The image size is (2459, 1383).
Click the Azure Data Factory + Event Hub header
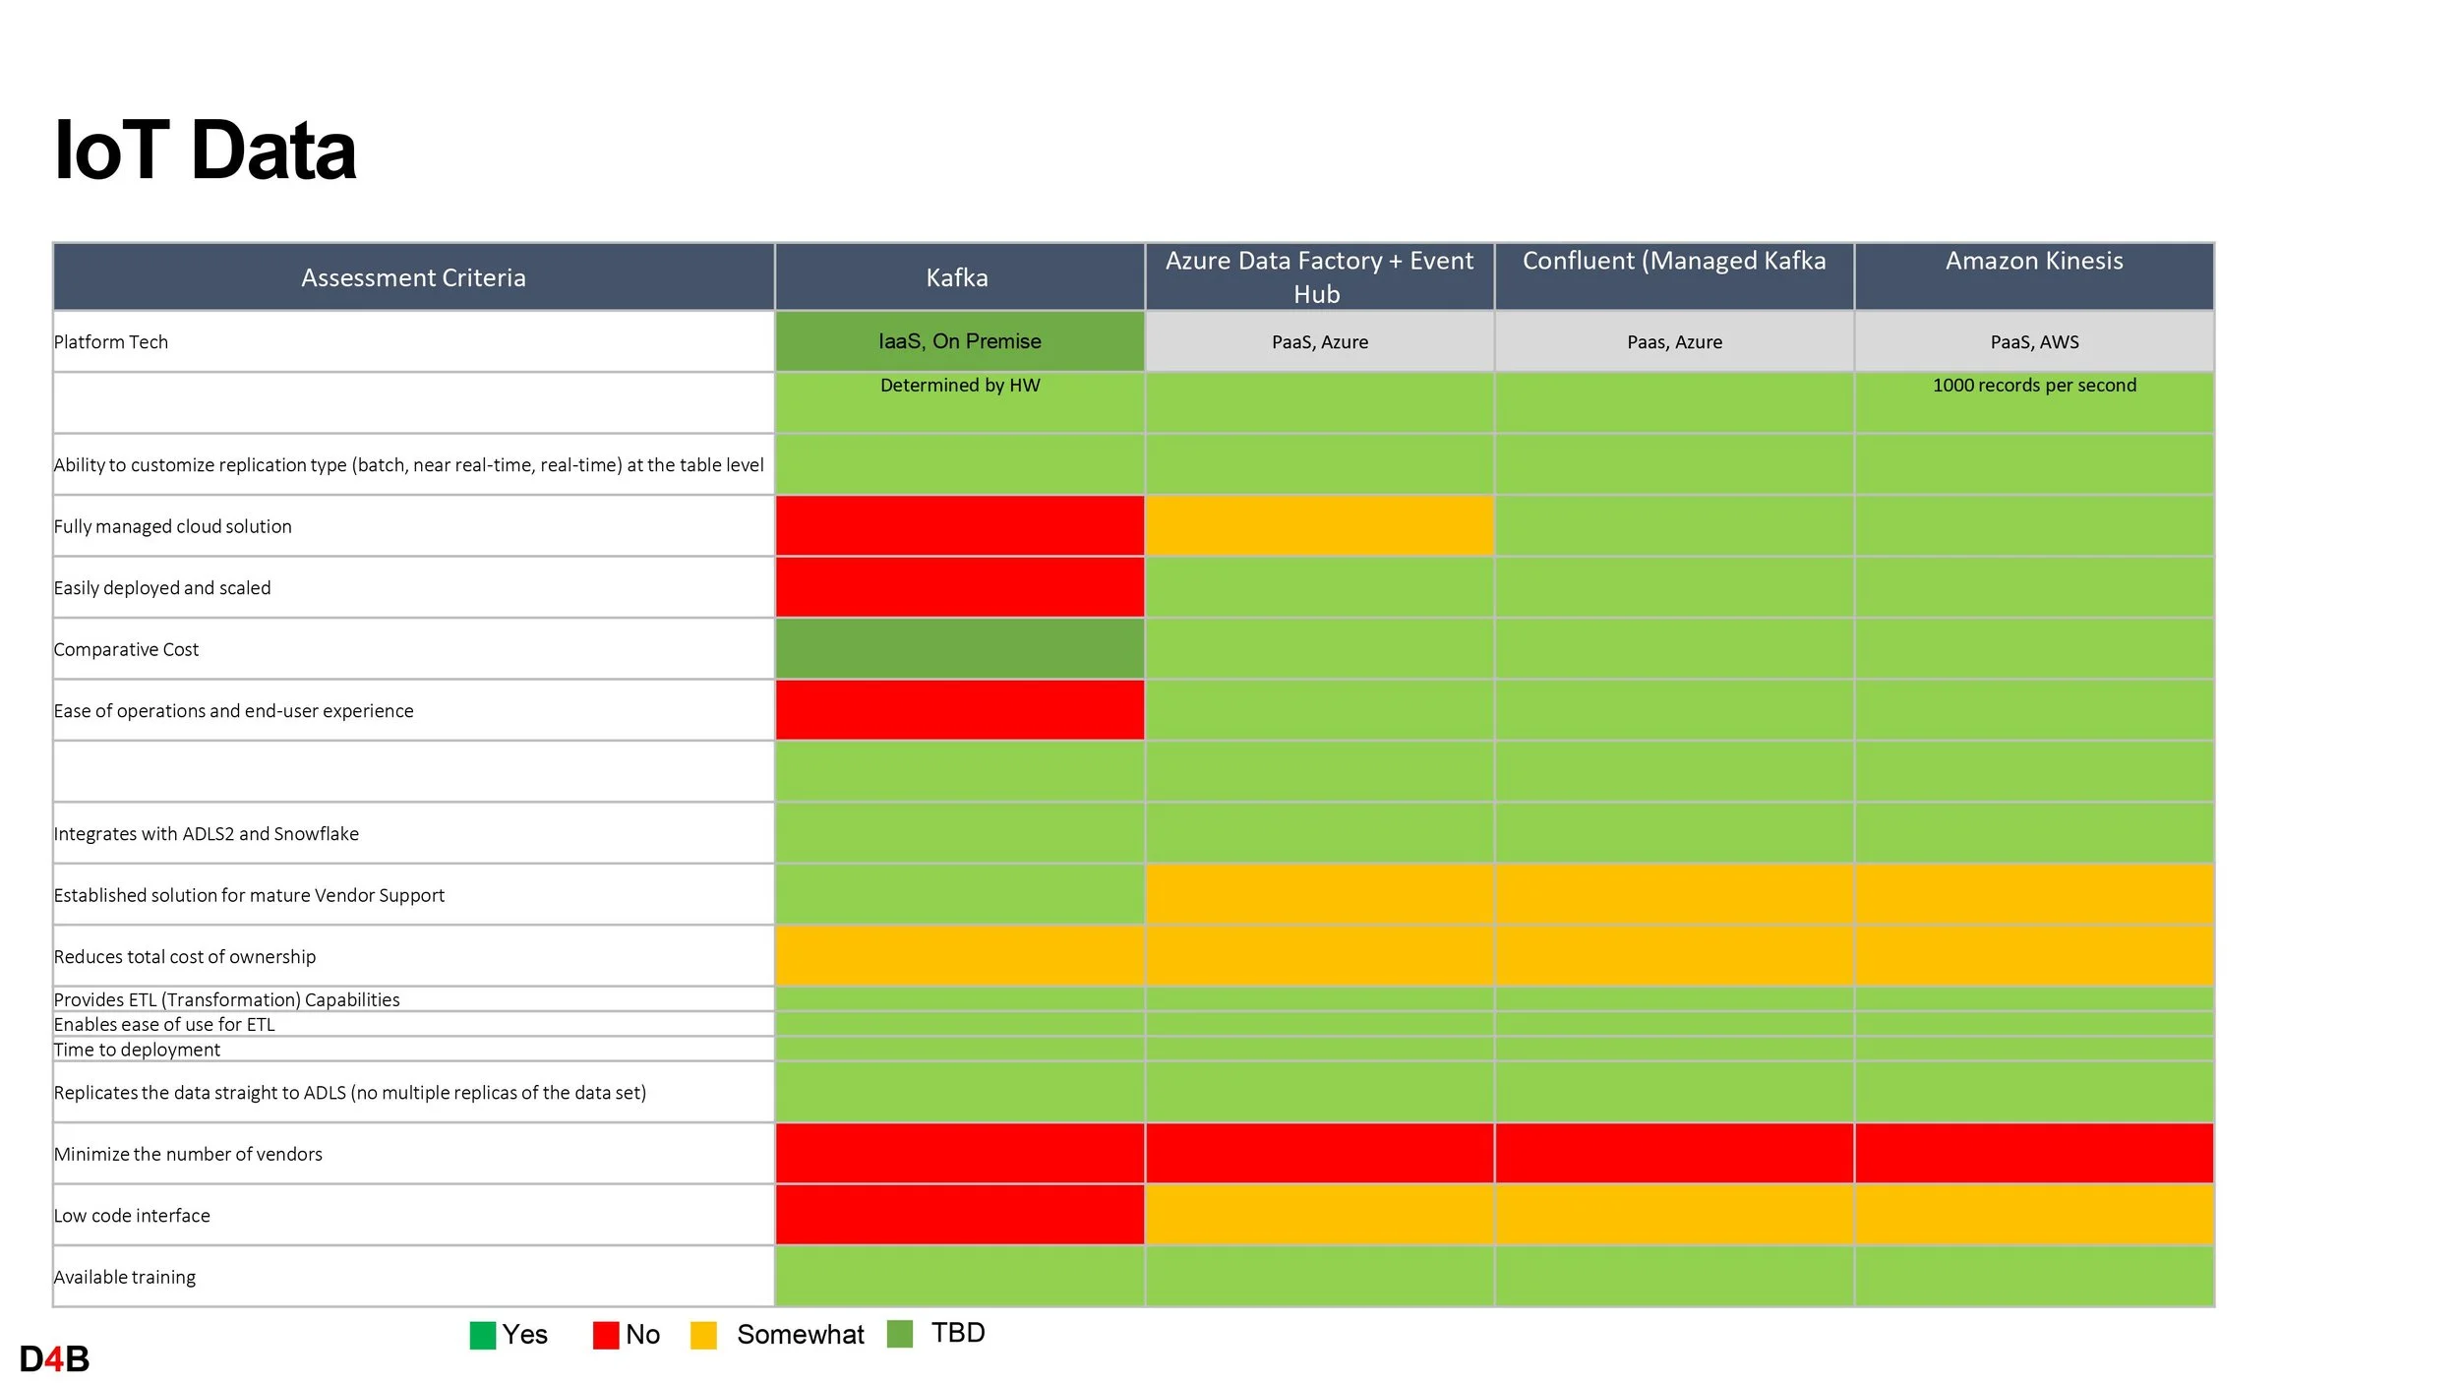pos(1318,276)
